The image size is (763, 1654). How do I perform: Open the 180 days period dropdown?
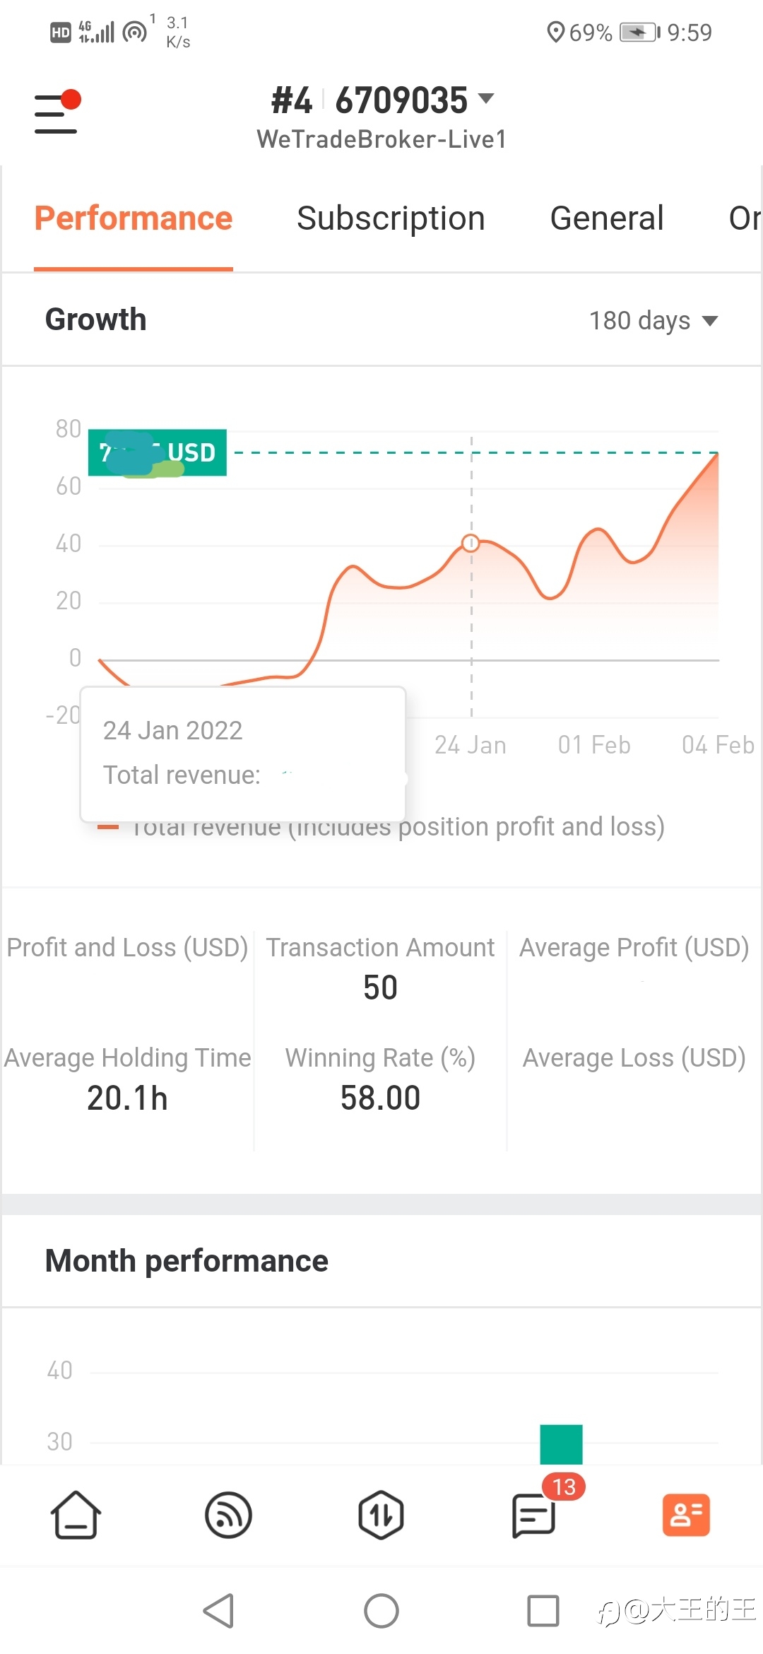tap(653, 321)
